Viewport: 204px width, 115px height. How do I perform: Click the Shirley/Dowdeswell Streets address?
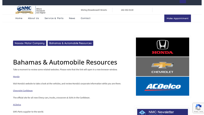coord(94,10)
